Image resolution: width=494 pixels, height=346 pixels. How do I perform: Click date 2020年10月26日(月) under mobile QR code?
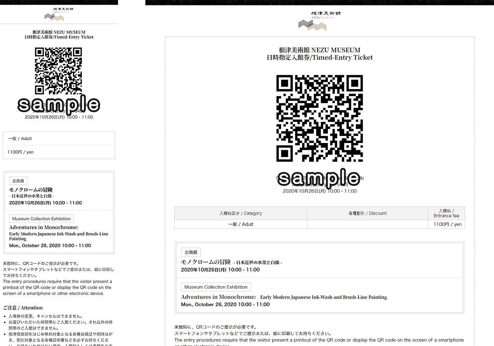click(59, 117)
